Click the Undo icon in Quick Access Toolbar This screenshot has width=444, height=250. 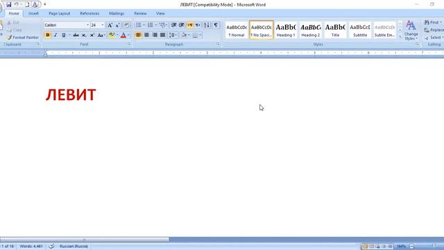(17, 5)
